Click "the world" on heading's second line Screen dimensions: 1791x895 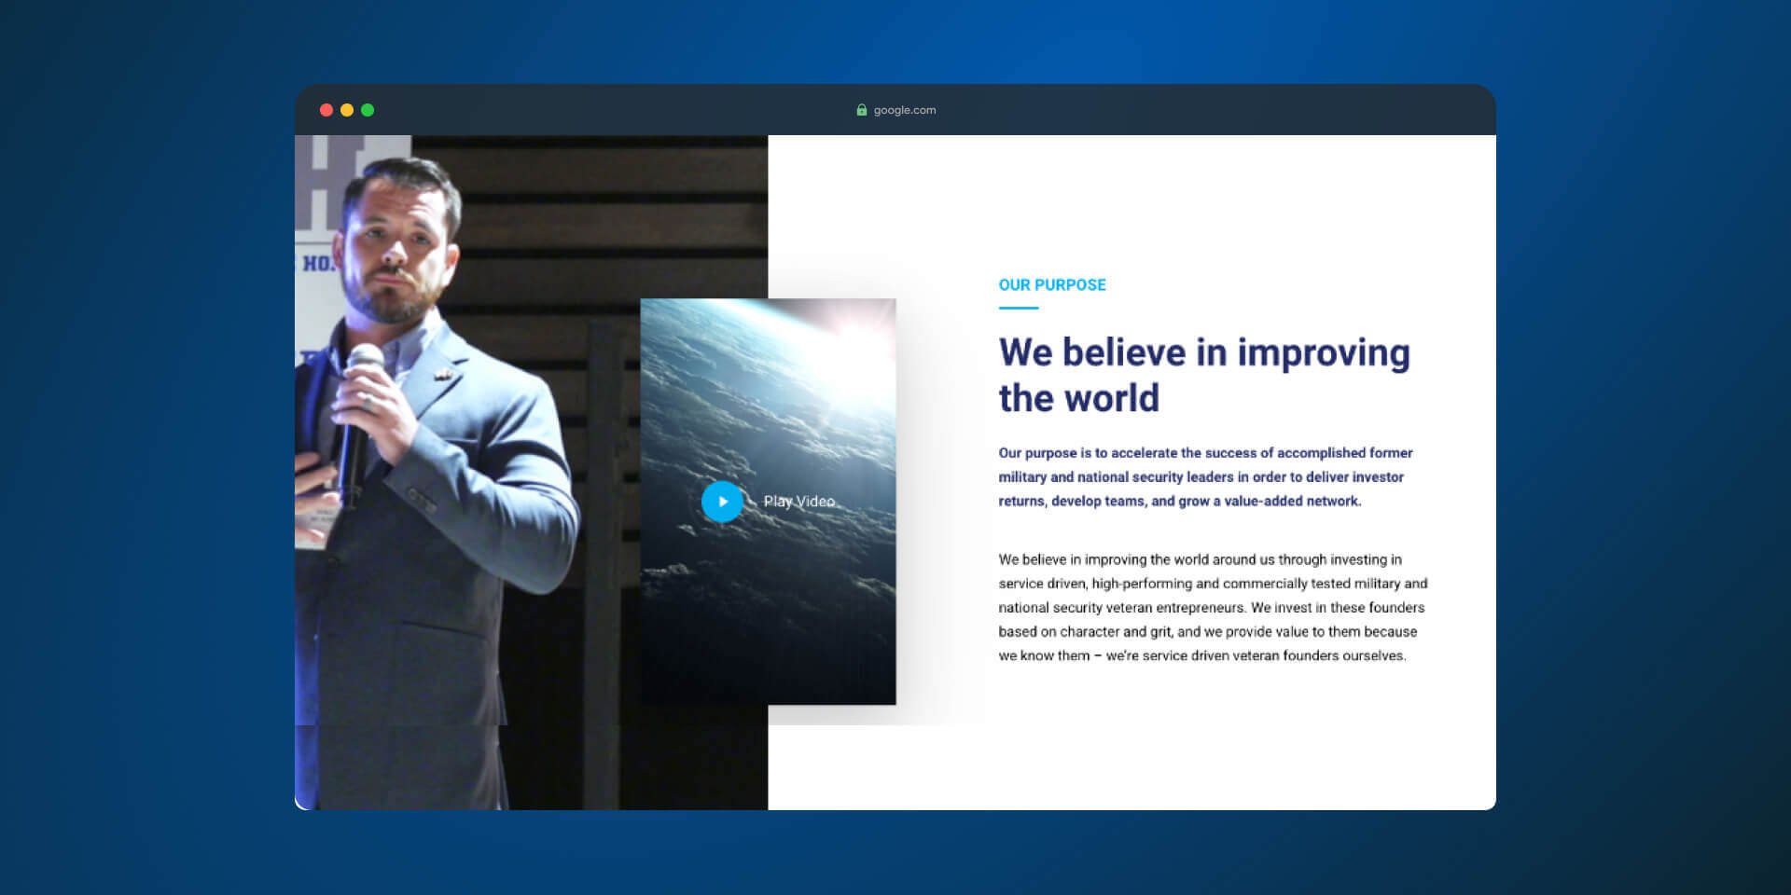tap(1078, 399)
